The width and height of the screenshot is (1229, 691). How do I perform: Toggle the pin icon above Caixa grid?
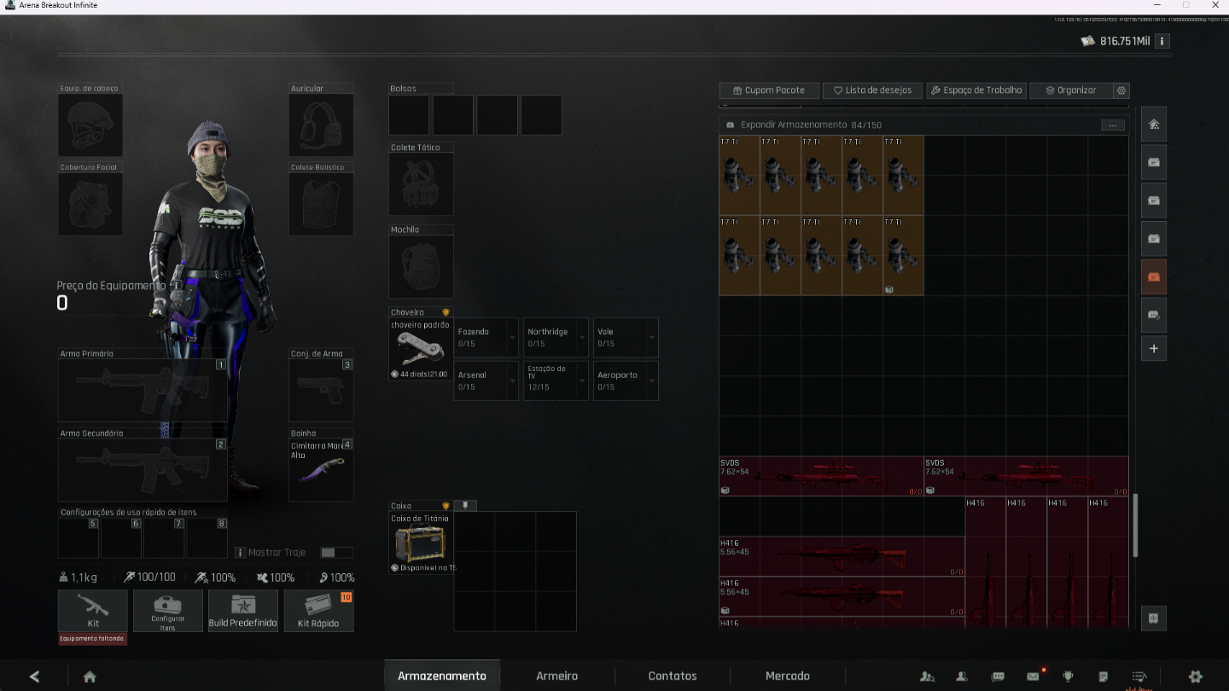point(465,505)
